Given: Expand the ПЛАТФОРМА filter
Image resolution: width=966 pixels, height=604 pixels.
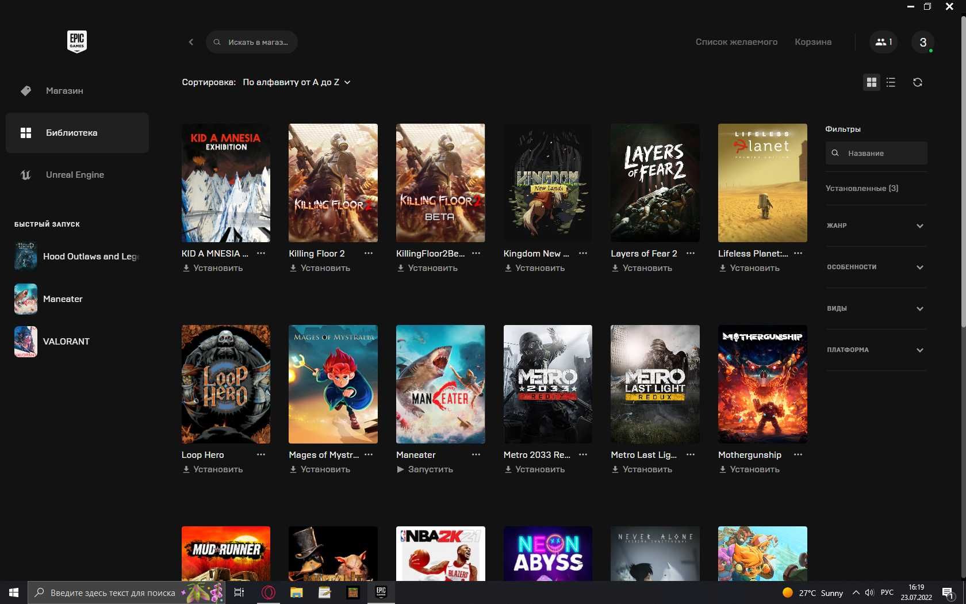Looking at the screenshot, I should coord(876,350).
